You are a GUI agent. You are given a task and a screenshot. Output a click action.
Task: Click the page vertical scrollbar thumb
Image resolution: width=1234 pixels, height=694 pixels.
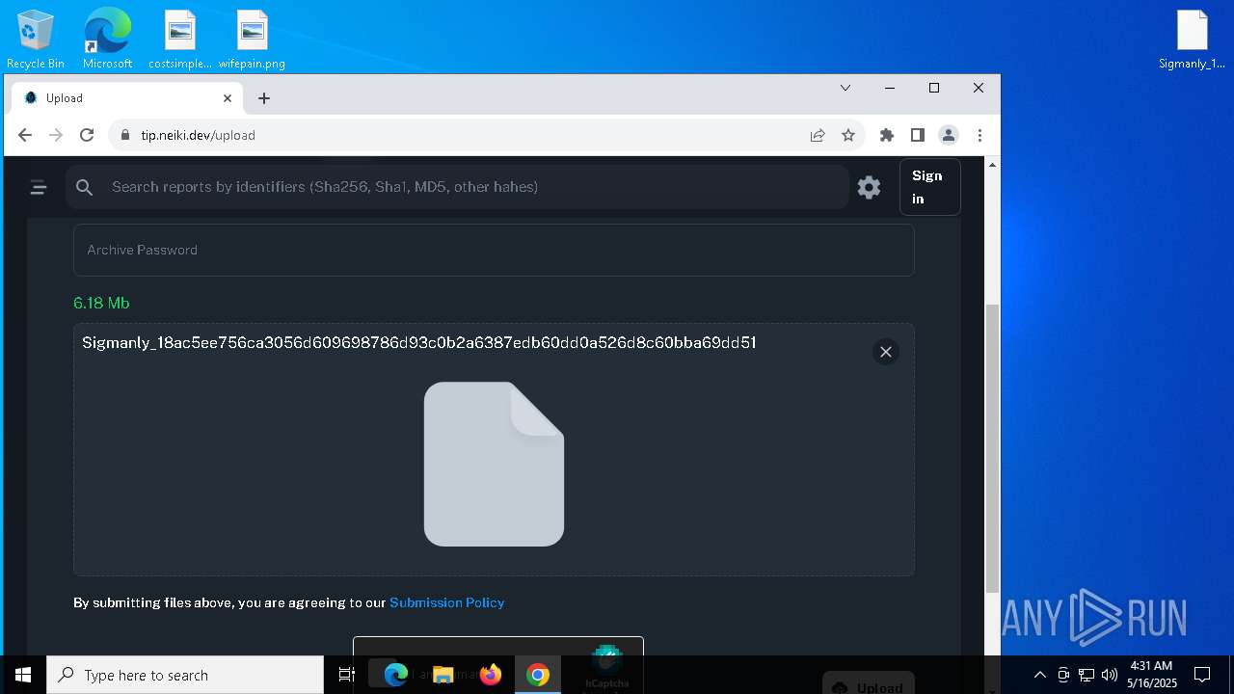coord(992,448)
